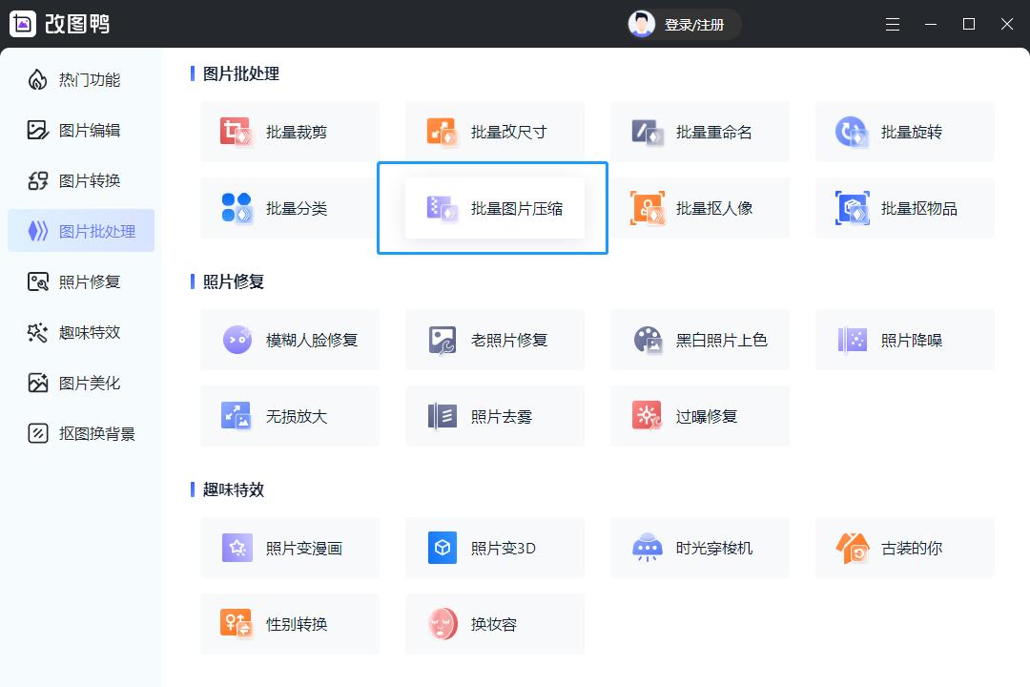Viewport: 1030px width, 687px height.
Task: Select the 批量裁剪 batch crop tool
Action: tap(290, 132)
